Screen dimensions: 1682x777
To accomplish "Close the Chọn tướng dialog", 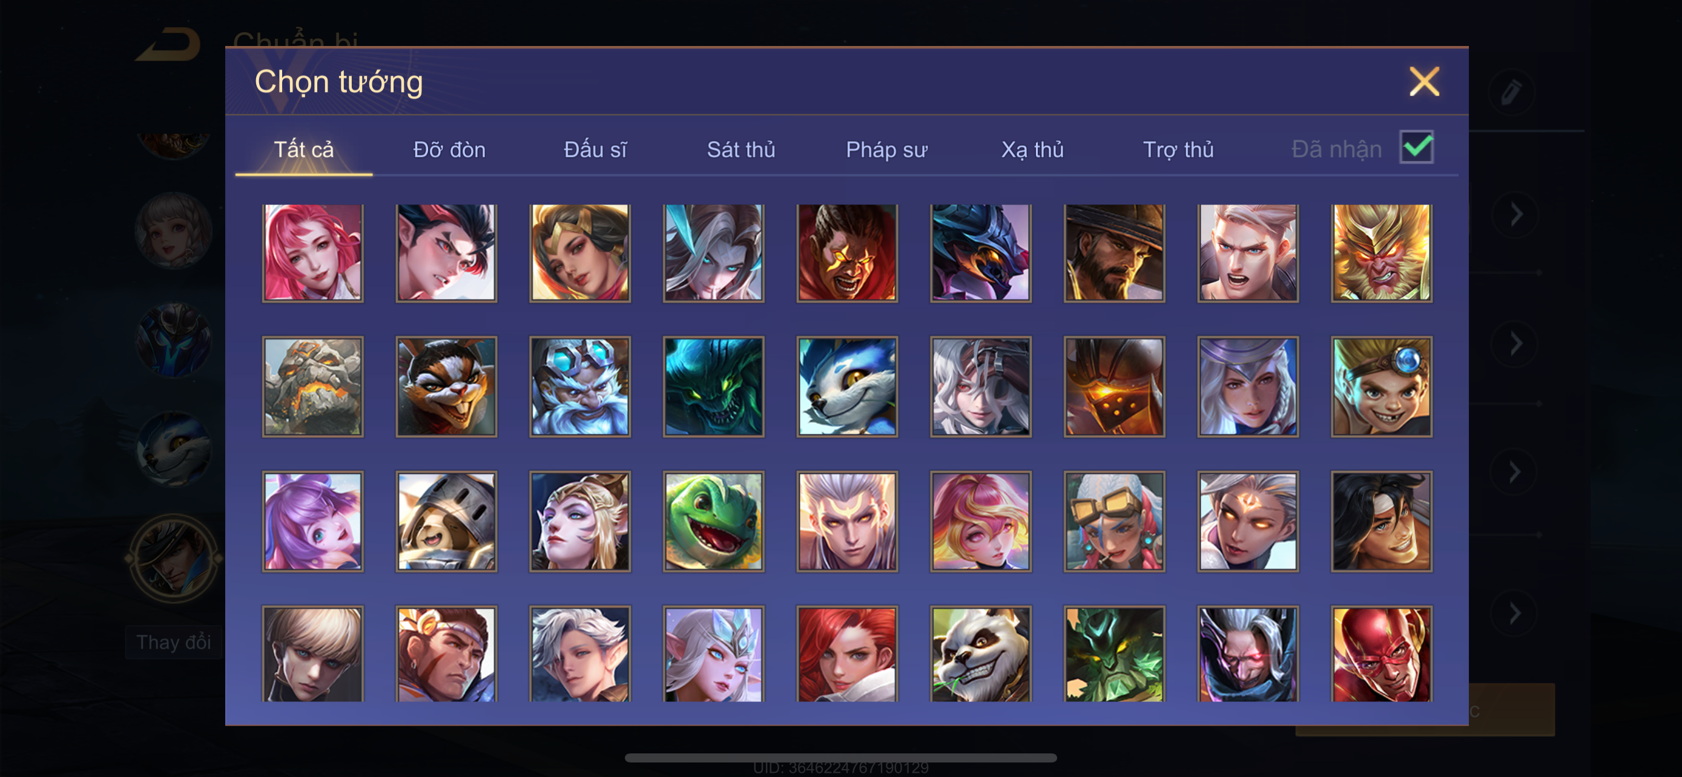I will tap(1424, 82).
